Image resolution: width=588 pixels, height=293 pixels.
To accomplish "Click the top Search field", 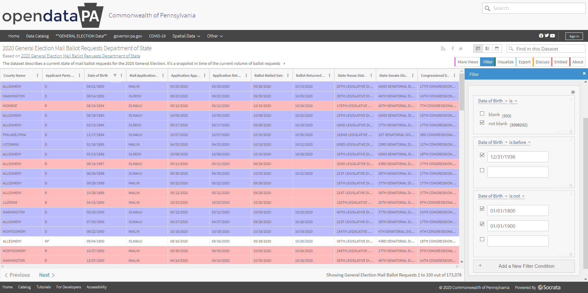I will tap(534, 8).
